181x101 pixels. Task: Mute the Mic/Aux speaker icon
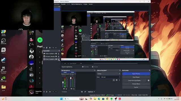72,89
